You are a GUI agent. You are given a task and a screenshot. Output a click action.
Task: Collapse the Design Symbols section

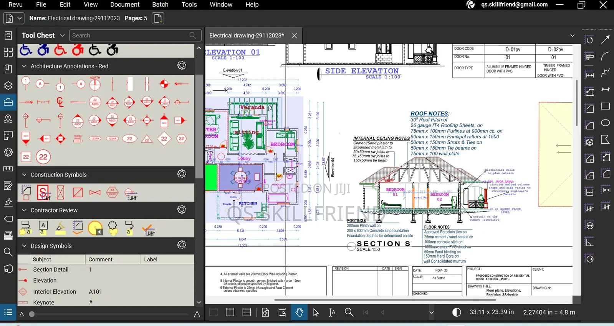point(24,246)
